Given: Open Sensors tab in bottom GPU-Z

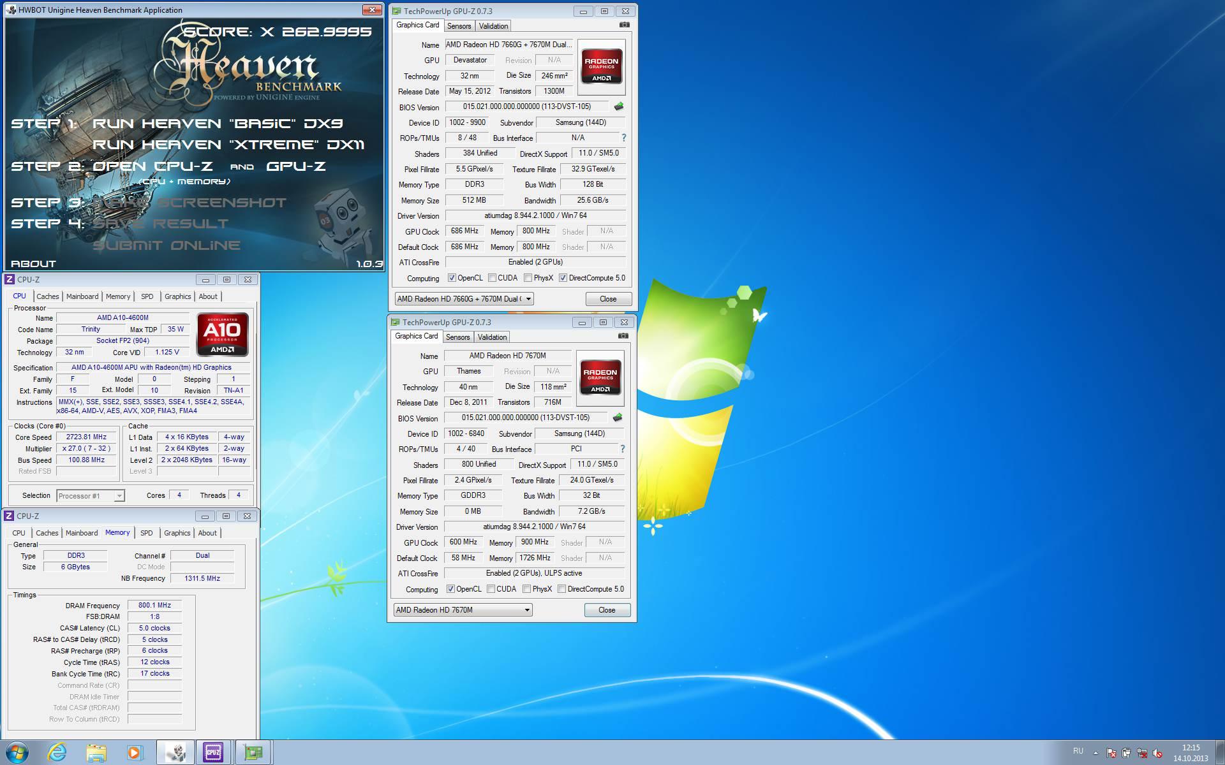Looking at the screenshot, I should pos(457,337).
